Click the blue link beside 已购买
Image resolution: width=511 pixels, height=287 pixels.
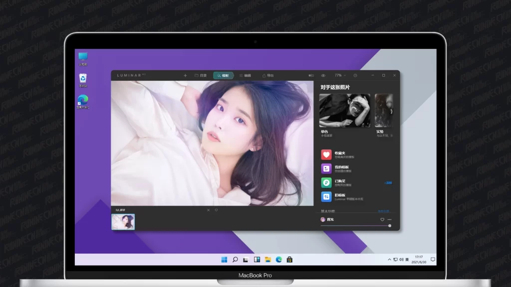[x=388, y=183]
